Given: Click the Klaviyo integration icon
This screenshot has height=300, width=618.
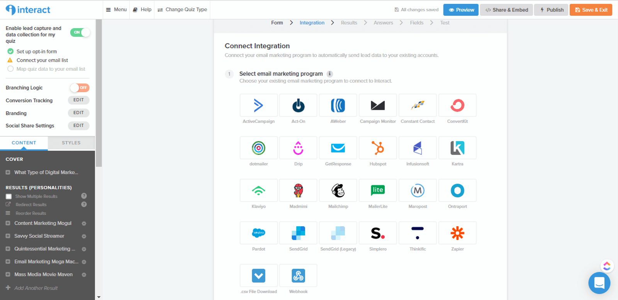Looking at the screenshot, I should [258, 190].
